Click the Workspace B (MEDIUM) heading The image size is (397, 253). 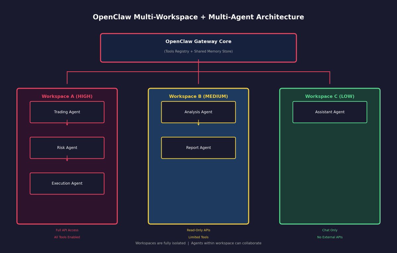[x=198, y=96]
